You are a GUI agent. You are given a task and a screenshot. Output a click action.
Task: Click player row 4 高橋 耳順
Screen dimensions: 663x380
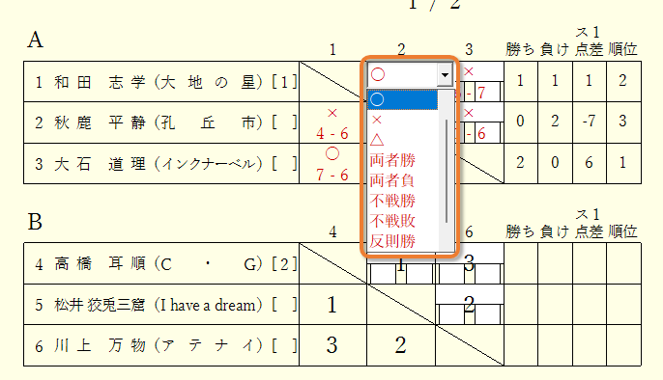[161, 263]
